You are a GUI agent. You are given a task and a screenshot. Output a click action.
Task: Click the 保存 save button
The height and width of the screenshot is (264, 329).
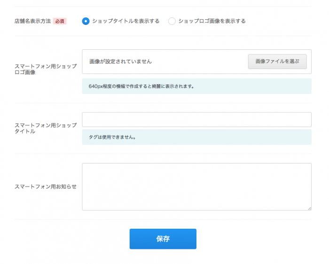pyautogui.click(x=163, y=239)
